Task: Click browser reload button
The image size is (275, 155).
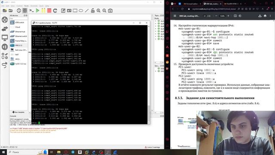Action: click(182, 9)
